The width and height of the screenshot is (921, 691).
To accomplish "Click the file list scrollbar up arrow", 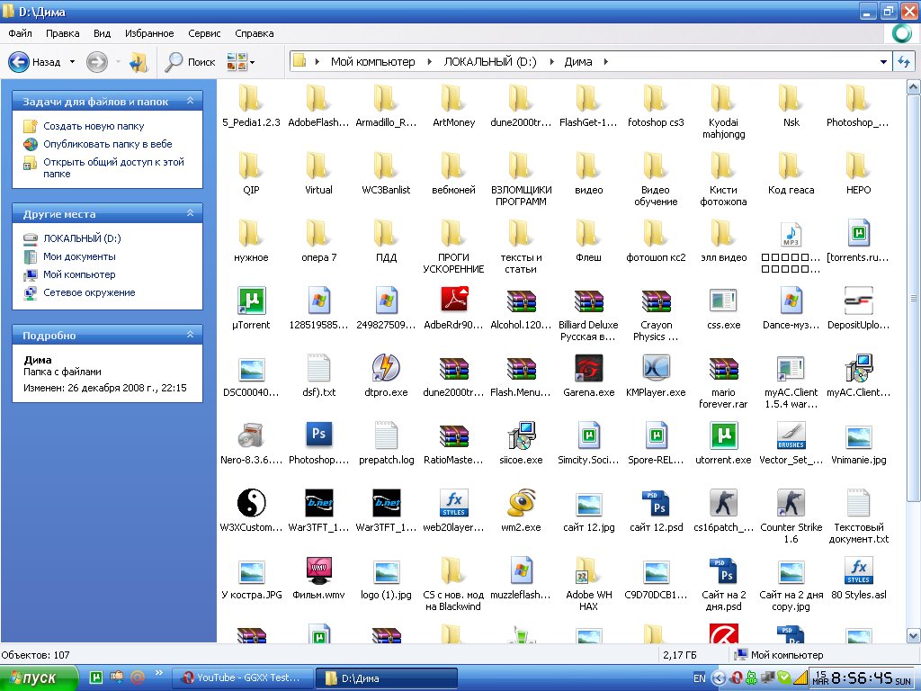I will coord(913,88).
